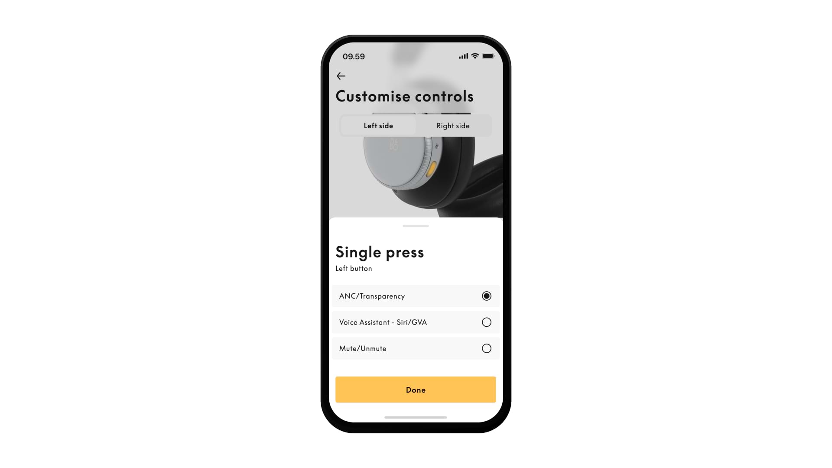Tap the headphone image thumbnail
The image size is (832, 468).
click(x=416, y=169)
